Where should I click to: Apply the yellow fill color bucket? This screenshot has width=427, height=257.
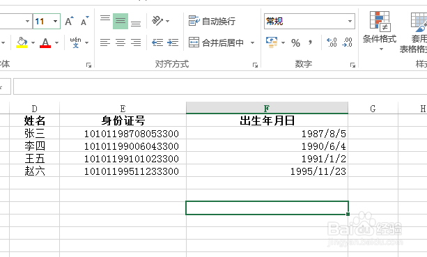pos(22,42)
